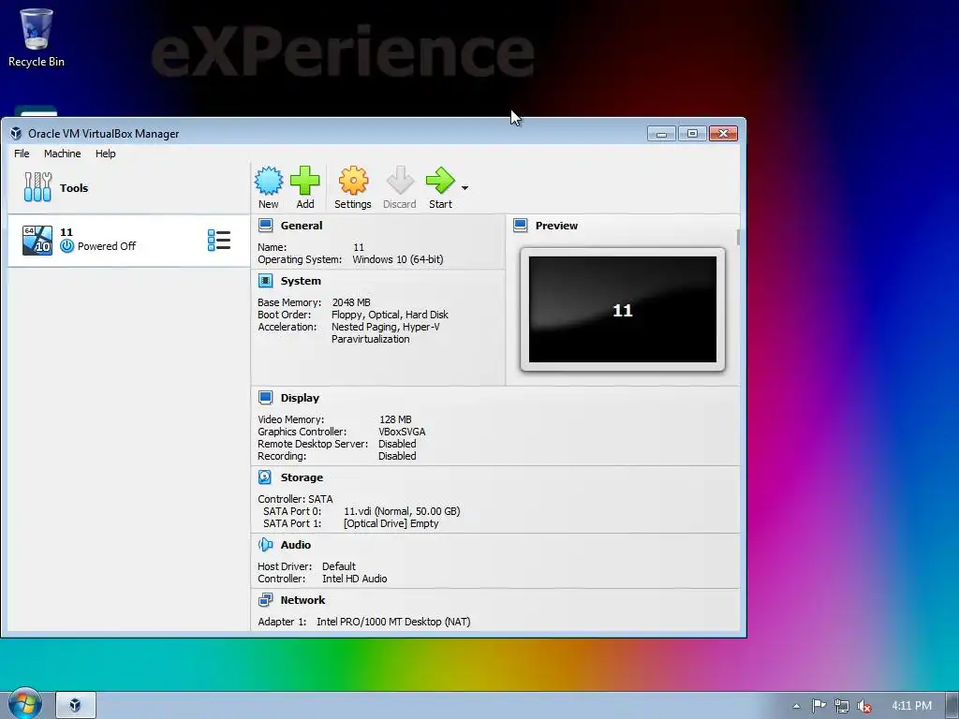Viewport: 959px width, 719px height.
Task: Open System settings via its heading
Action: [301, 281]
